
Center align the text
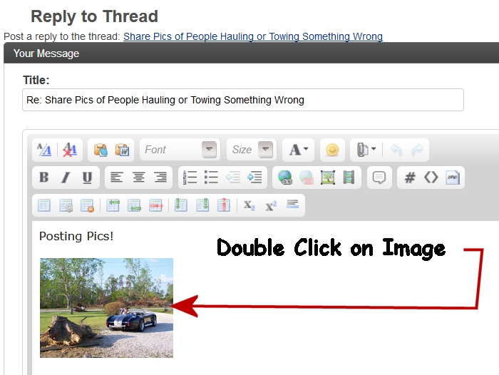coord(138,178)
